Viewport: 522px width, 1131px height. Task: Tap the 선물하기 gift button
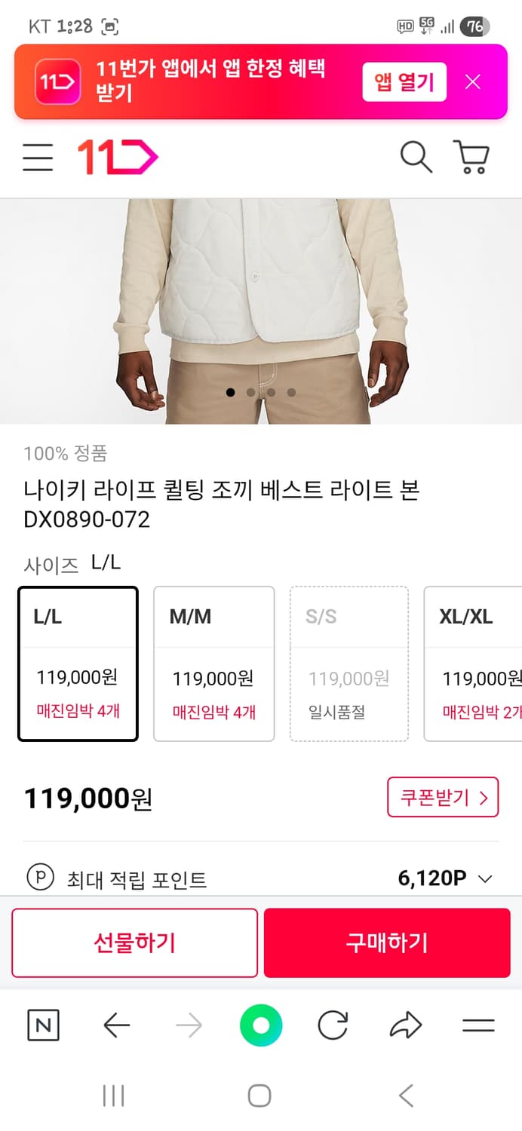tap(134, 942)
